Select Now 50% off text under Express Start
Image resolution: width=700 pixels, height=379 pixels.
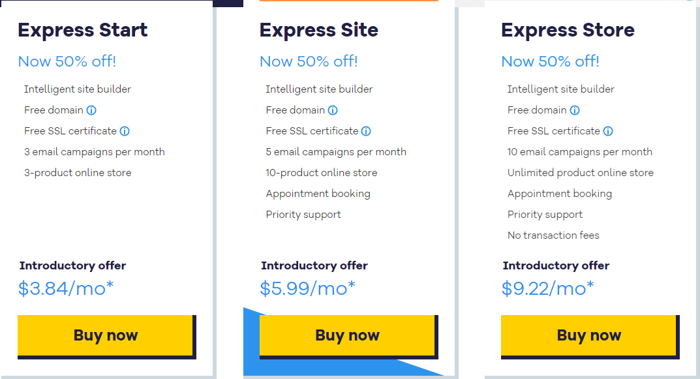tap(67, 61)
